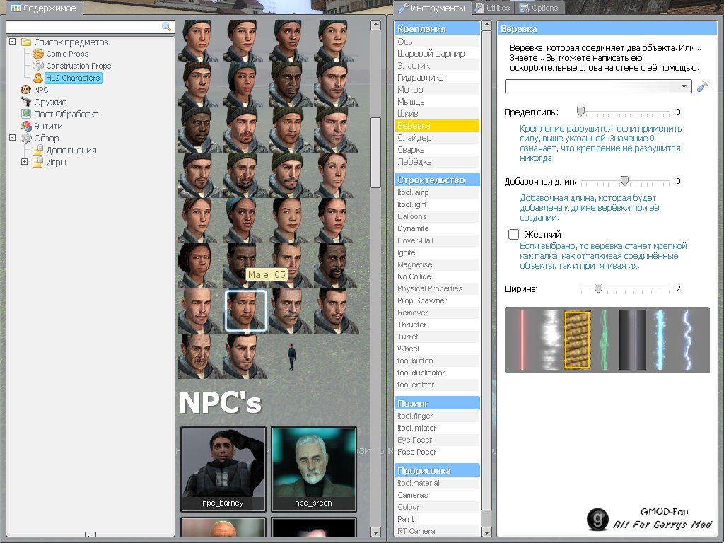Collapse the Позинг category header

coord(437,403)
